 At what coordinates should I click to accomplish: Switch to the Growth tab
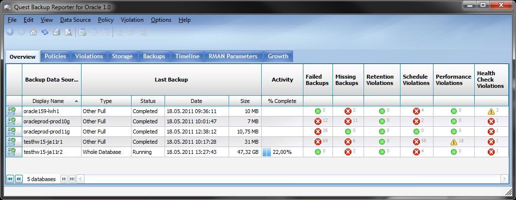tap(278, 56)
